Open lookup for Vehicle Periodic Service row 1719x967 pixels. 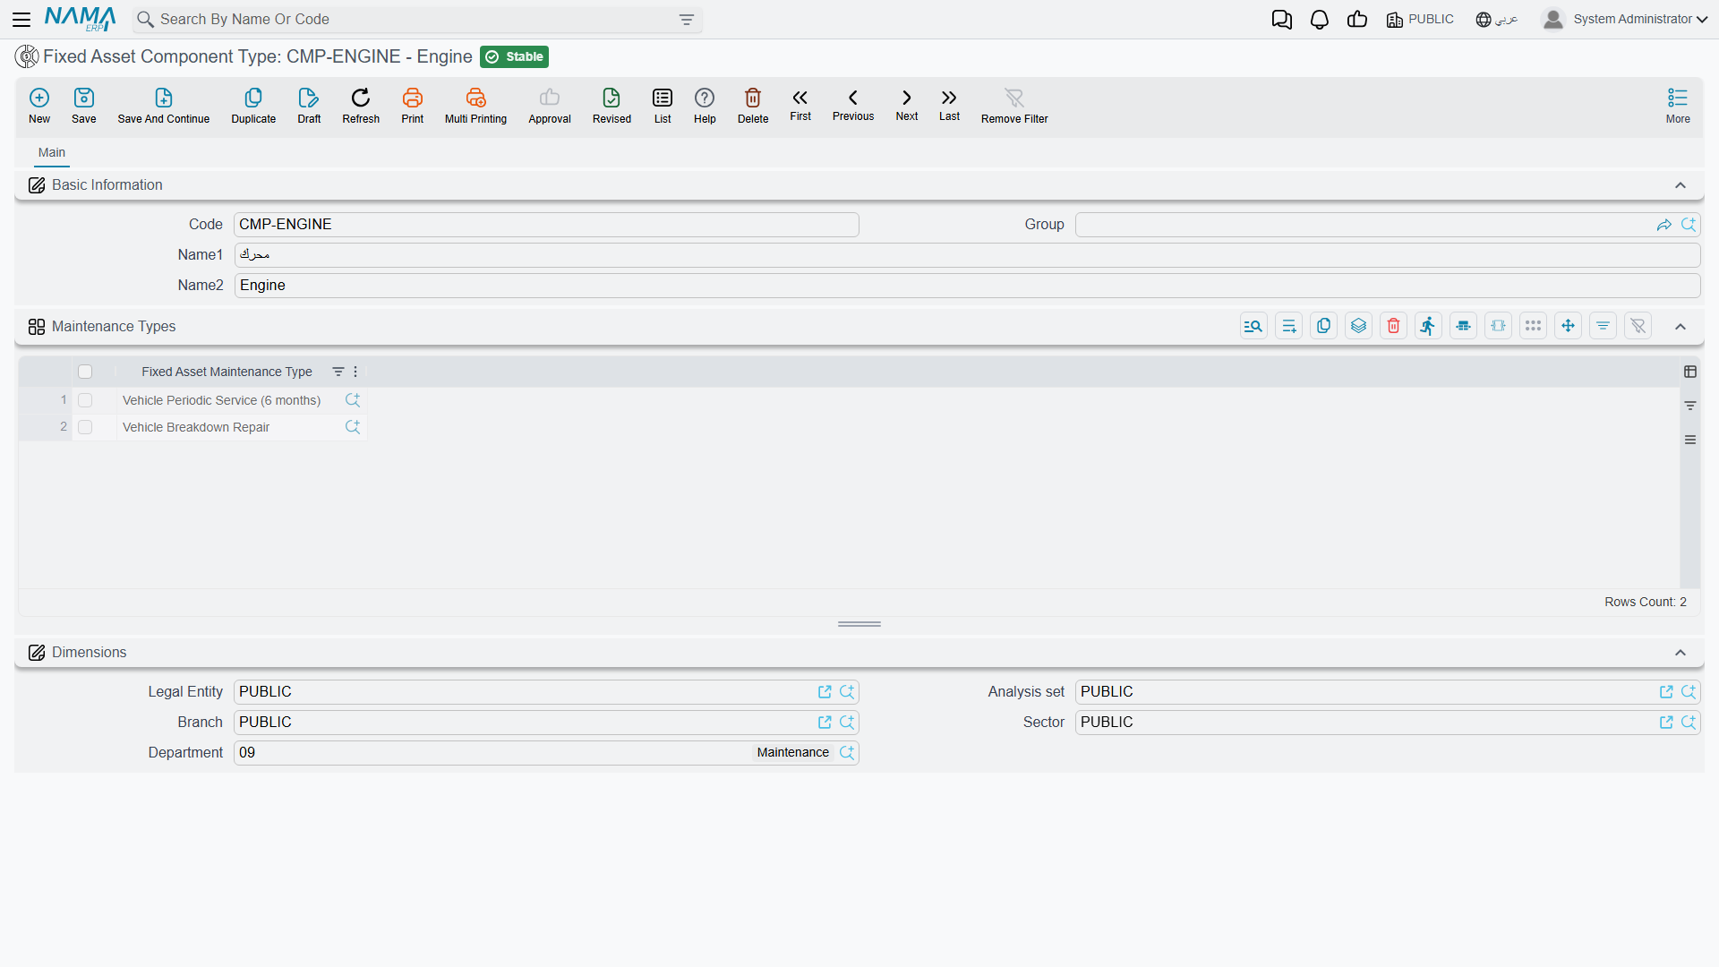point(353,400)
